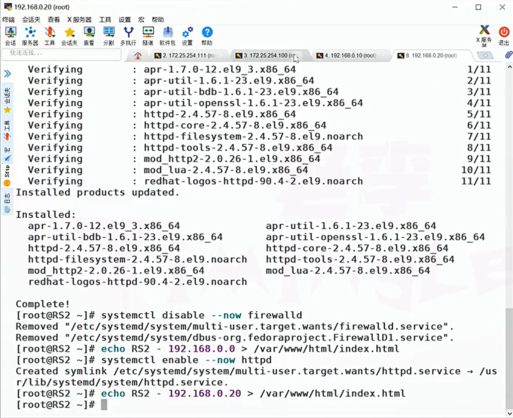
Task: Click the 分割 (Split) toolbar icon
Action: tap(108, 36)
